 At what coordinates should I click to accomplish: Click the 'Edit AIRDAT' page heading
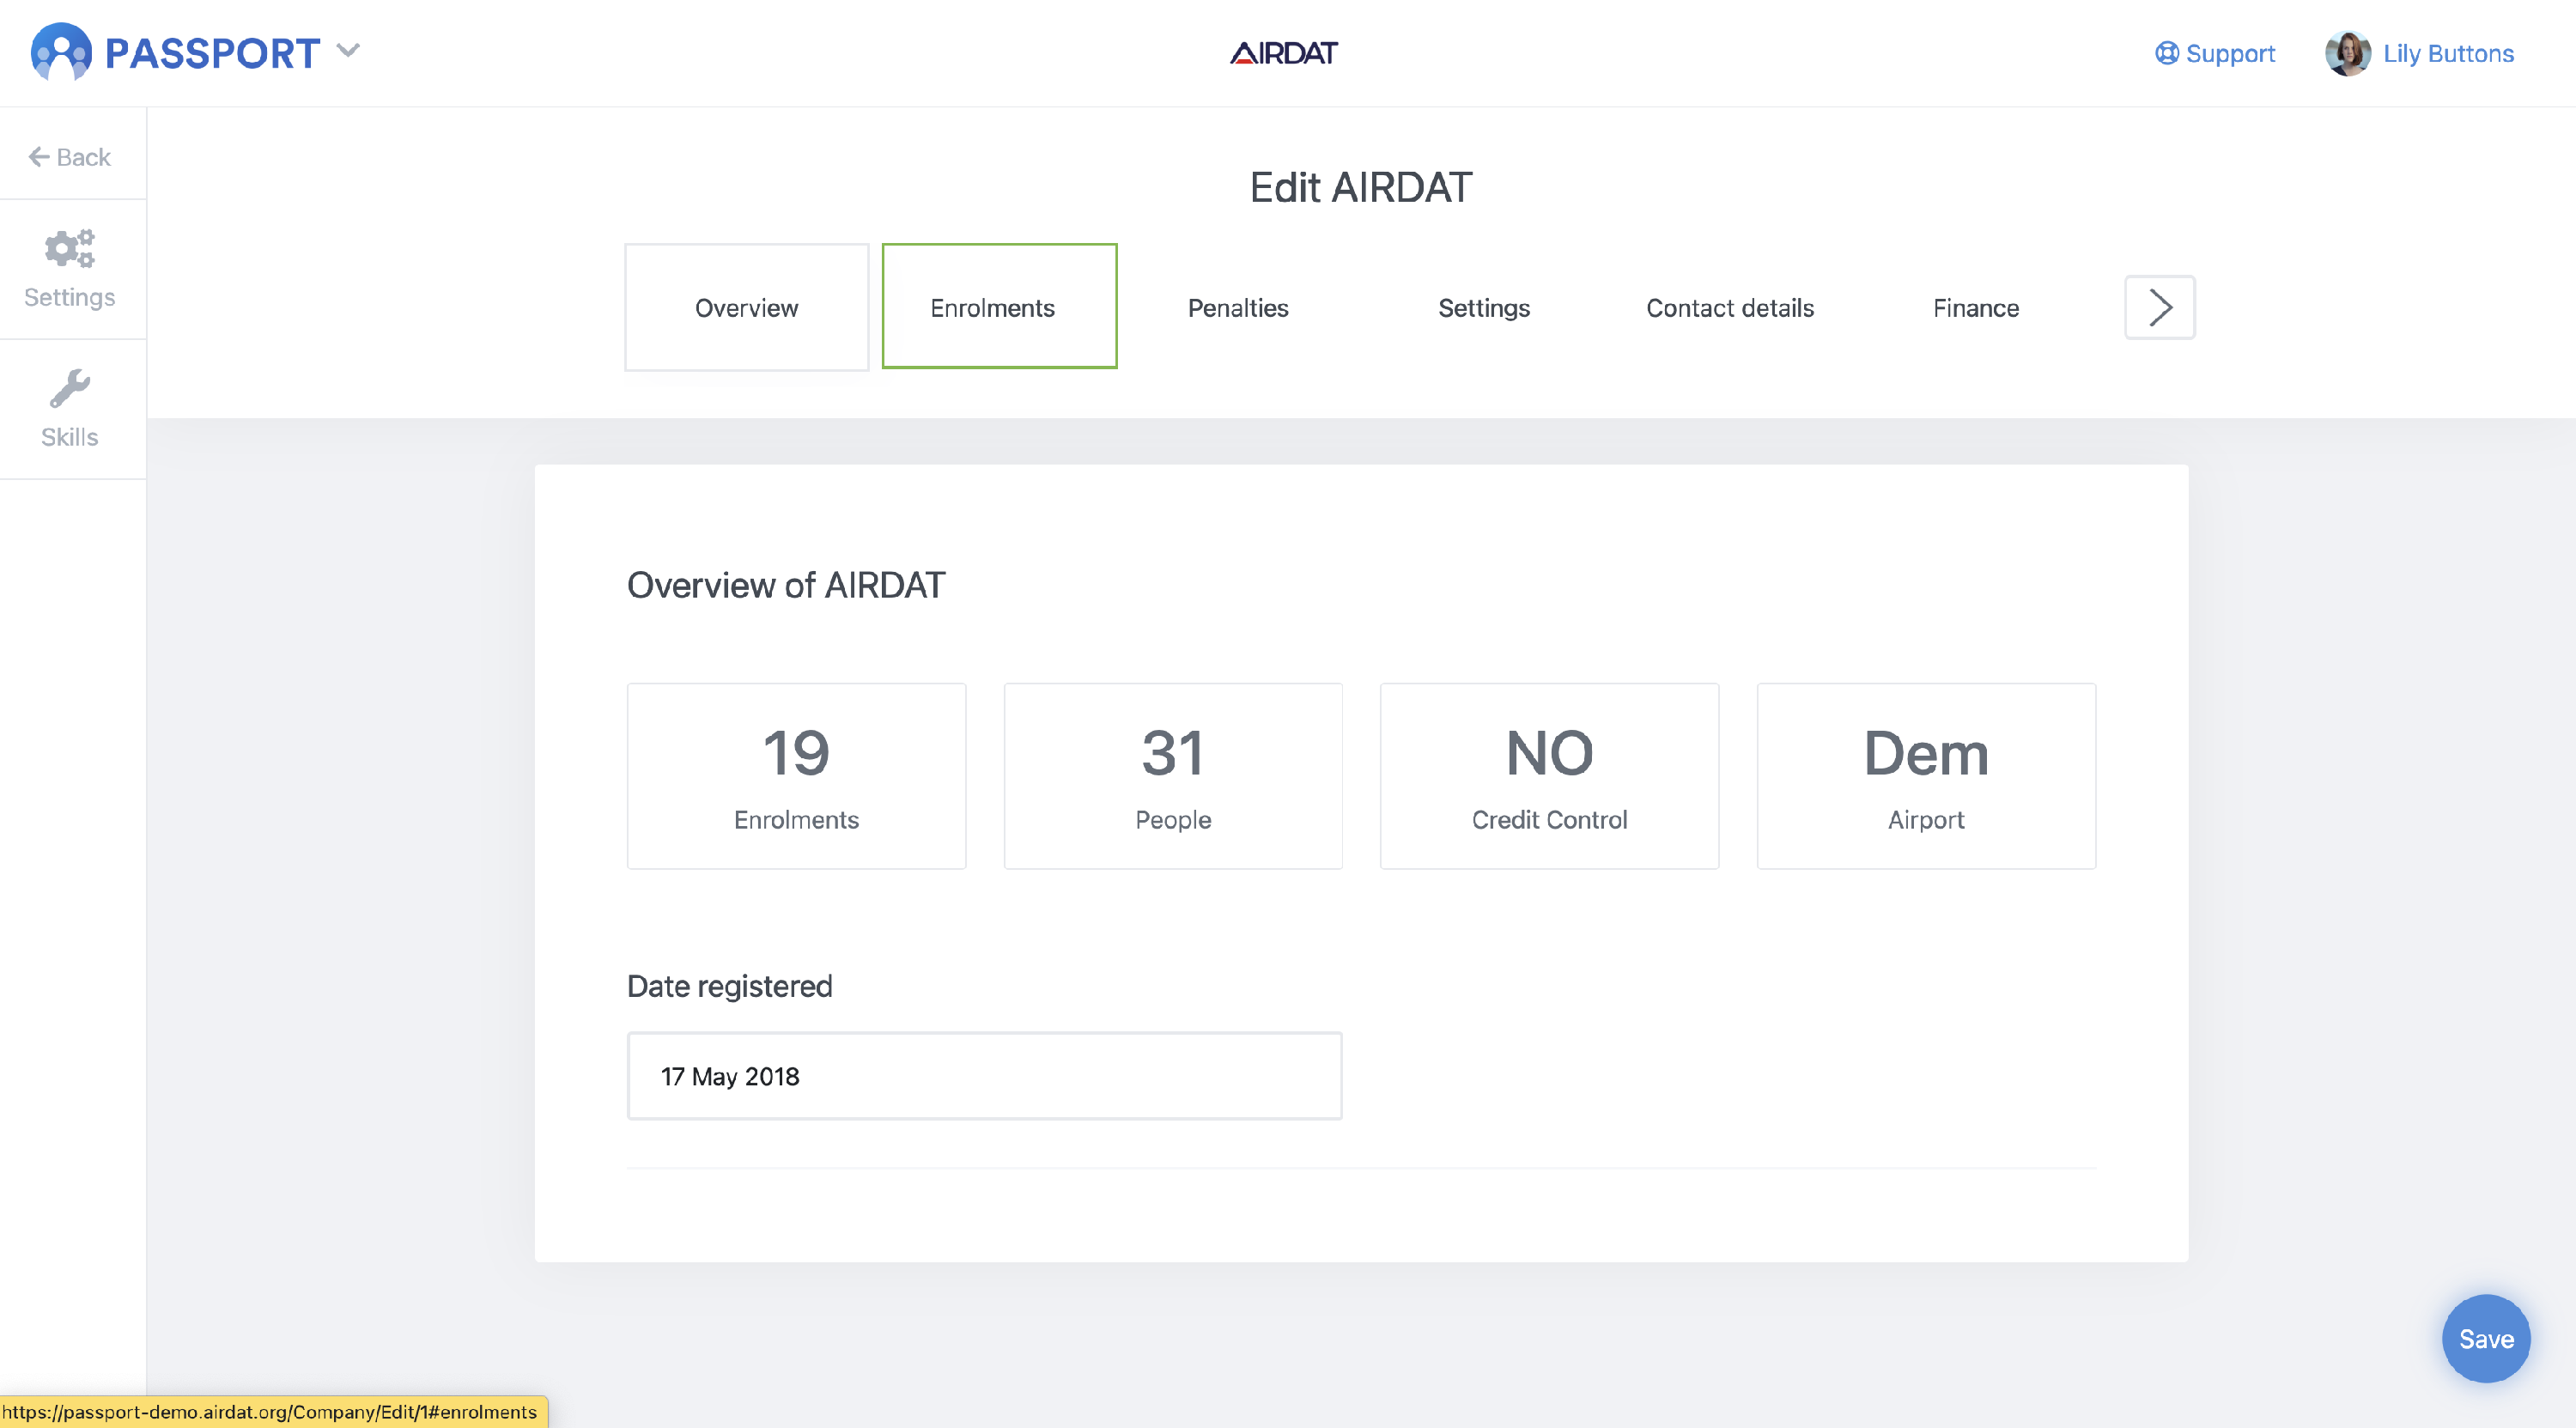tap(1360, 187)
